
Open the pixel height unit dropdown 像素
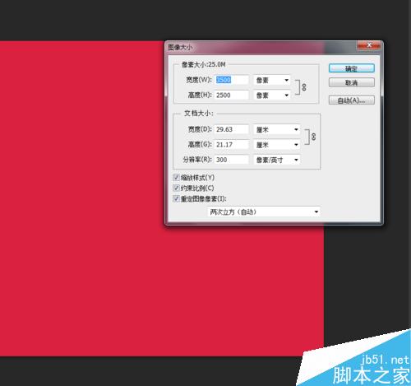[x=272, y=95]
